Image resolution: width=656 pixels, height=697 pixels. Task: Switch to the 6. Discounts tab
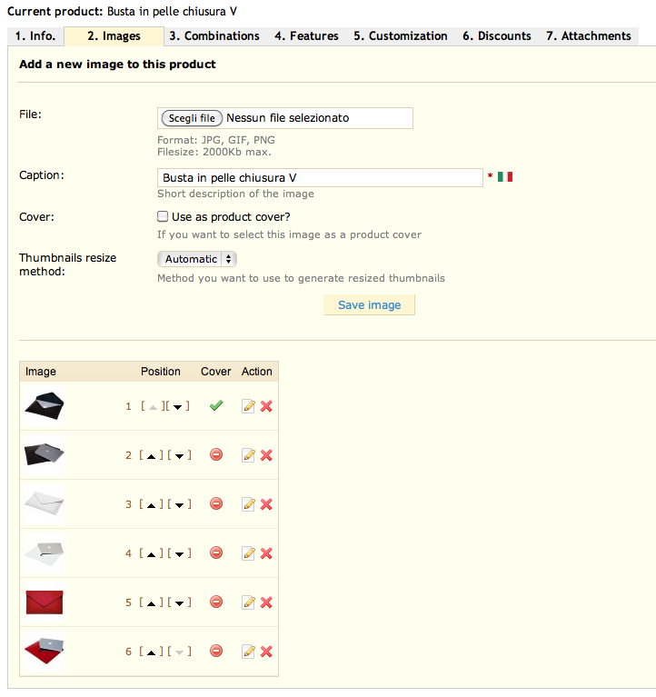click(x=497, y=36)
